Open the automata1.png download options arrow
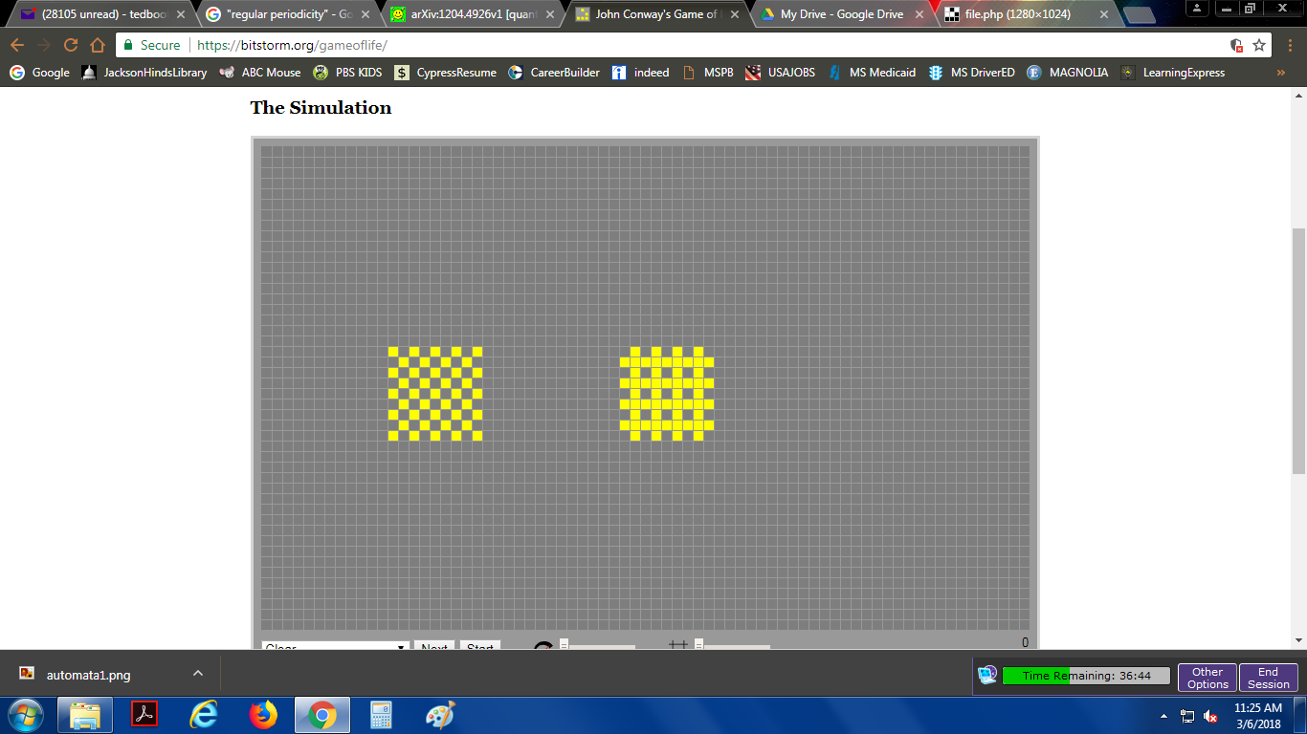 click(198, 674)
